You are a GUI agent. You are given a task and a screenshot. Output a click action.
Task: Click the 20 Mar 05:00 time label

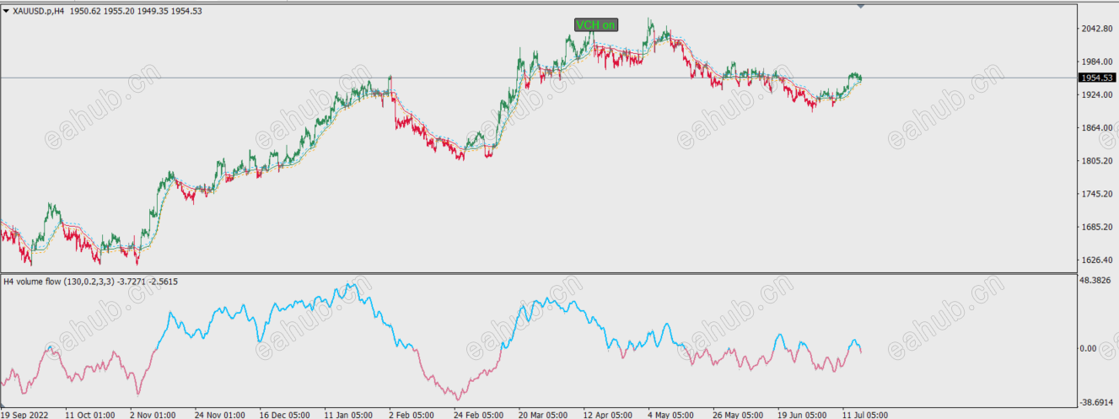coord(543,414)
